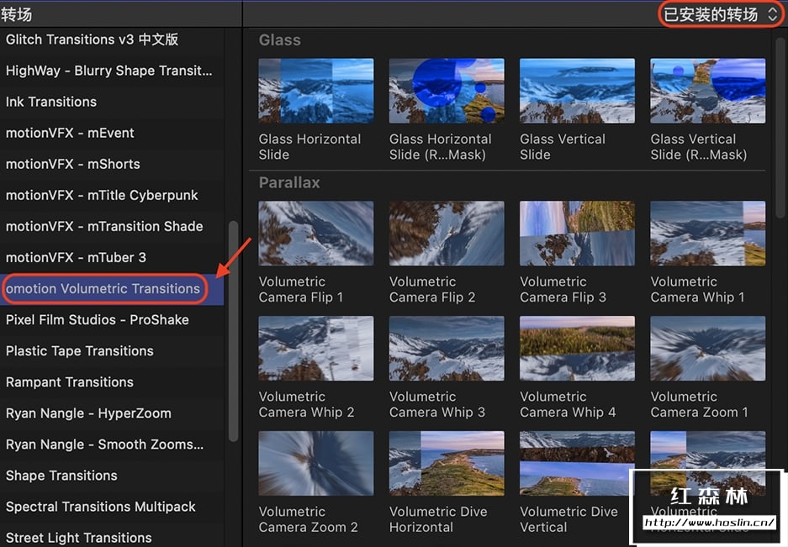Viewport: 788px width, 547px height.
Task: Select motionVFX - mEvent category
Action: 112,133
